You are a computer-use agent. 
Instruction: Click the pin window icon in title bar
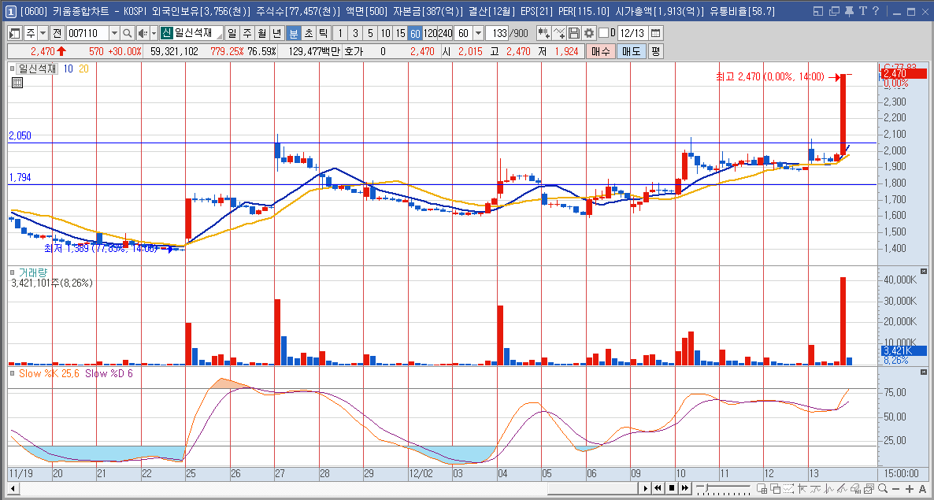pyautogui.click(x=850, y=11)
